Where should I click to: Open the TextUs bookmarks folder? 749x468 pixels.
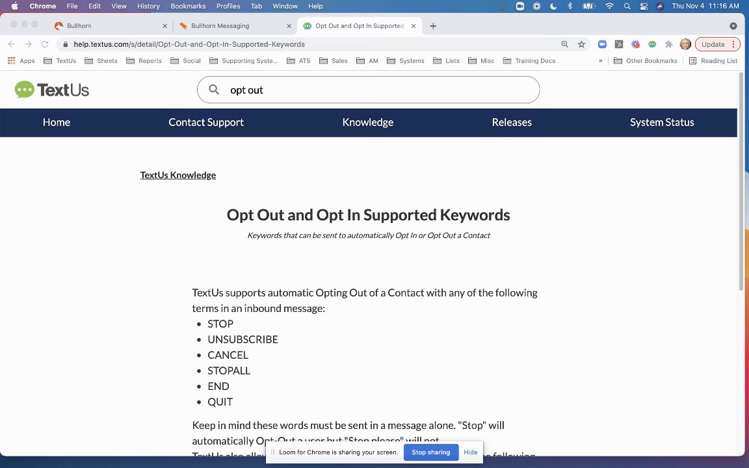[x=60, y=60]
